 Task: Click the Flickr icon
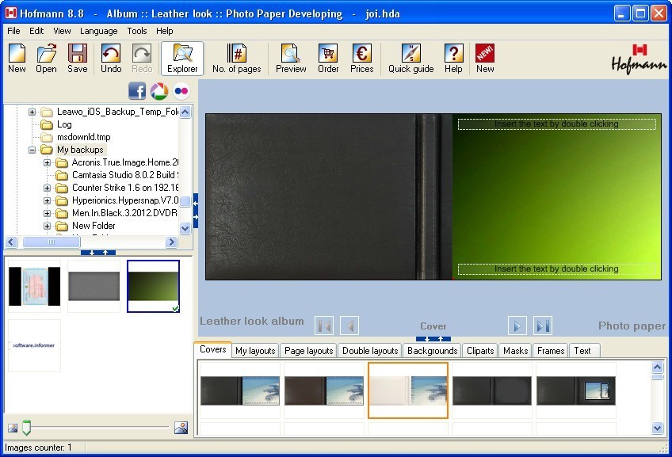[180, 90]
